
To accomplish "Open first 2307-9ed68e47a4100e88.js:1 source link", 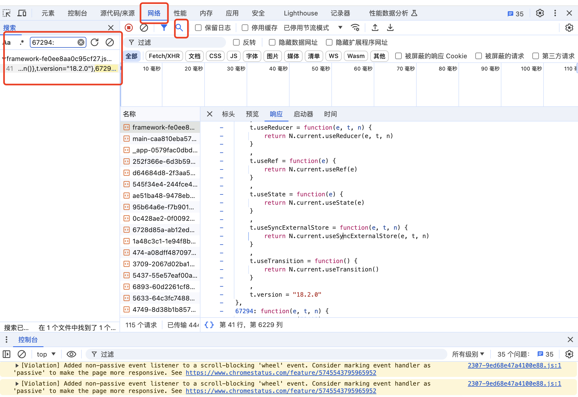I will coord(514,366).
